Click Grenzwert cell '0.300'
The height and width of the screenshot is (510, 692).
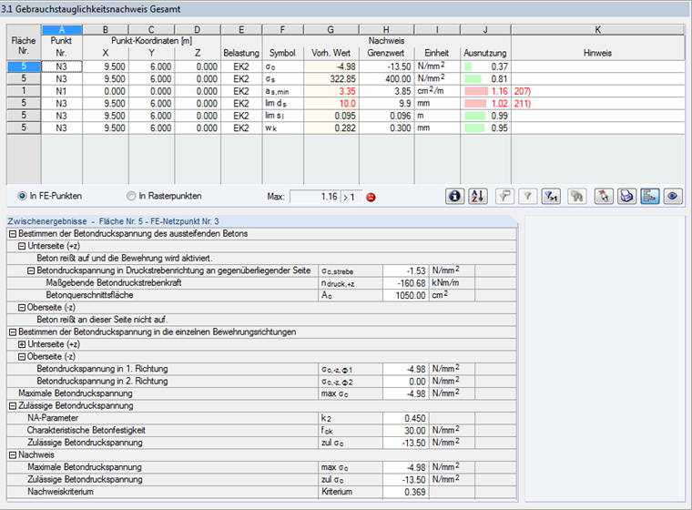(387, 128)
